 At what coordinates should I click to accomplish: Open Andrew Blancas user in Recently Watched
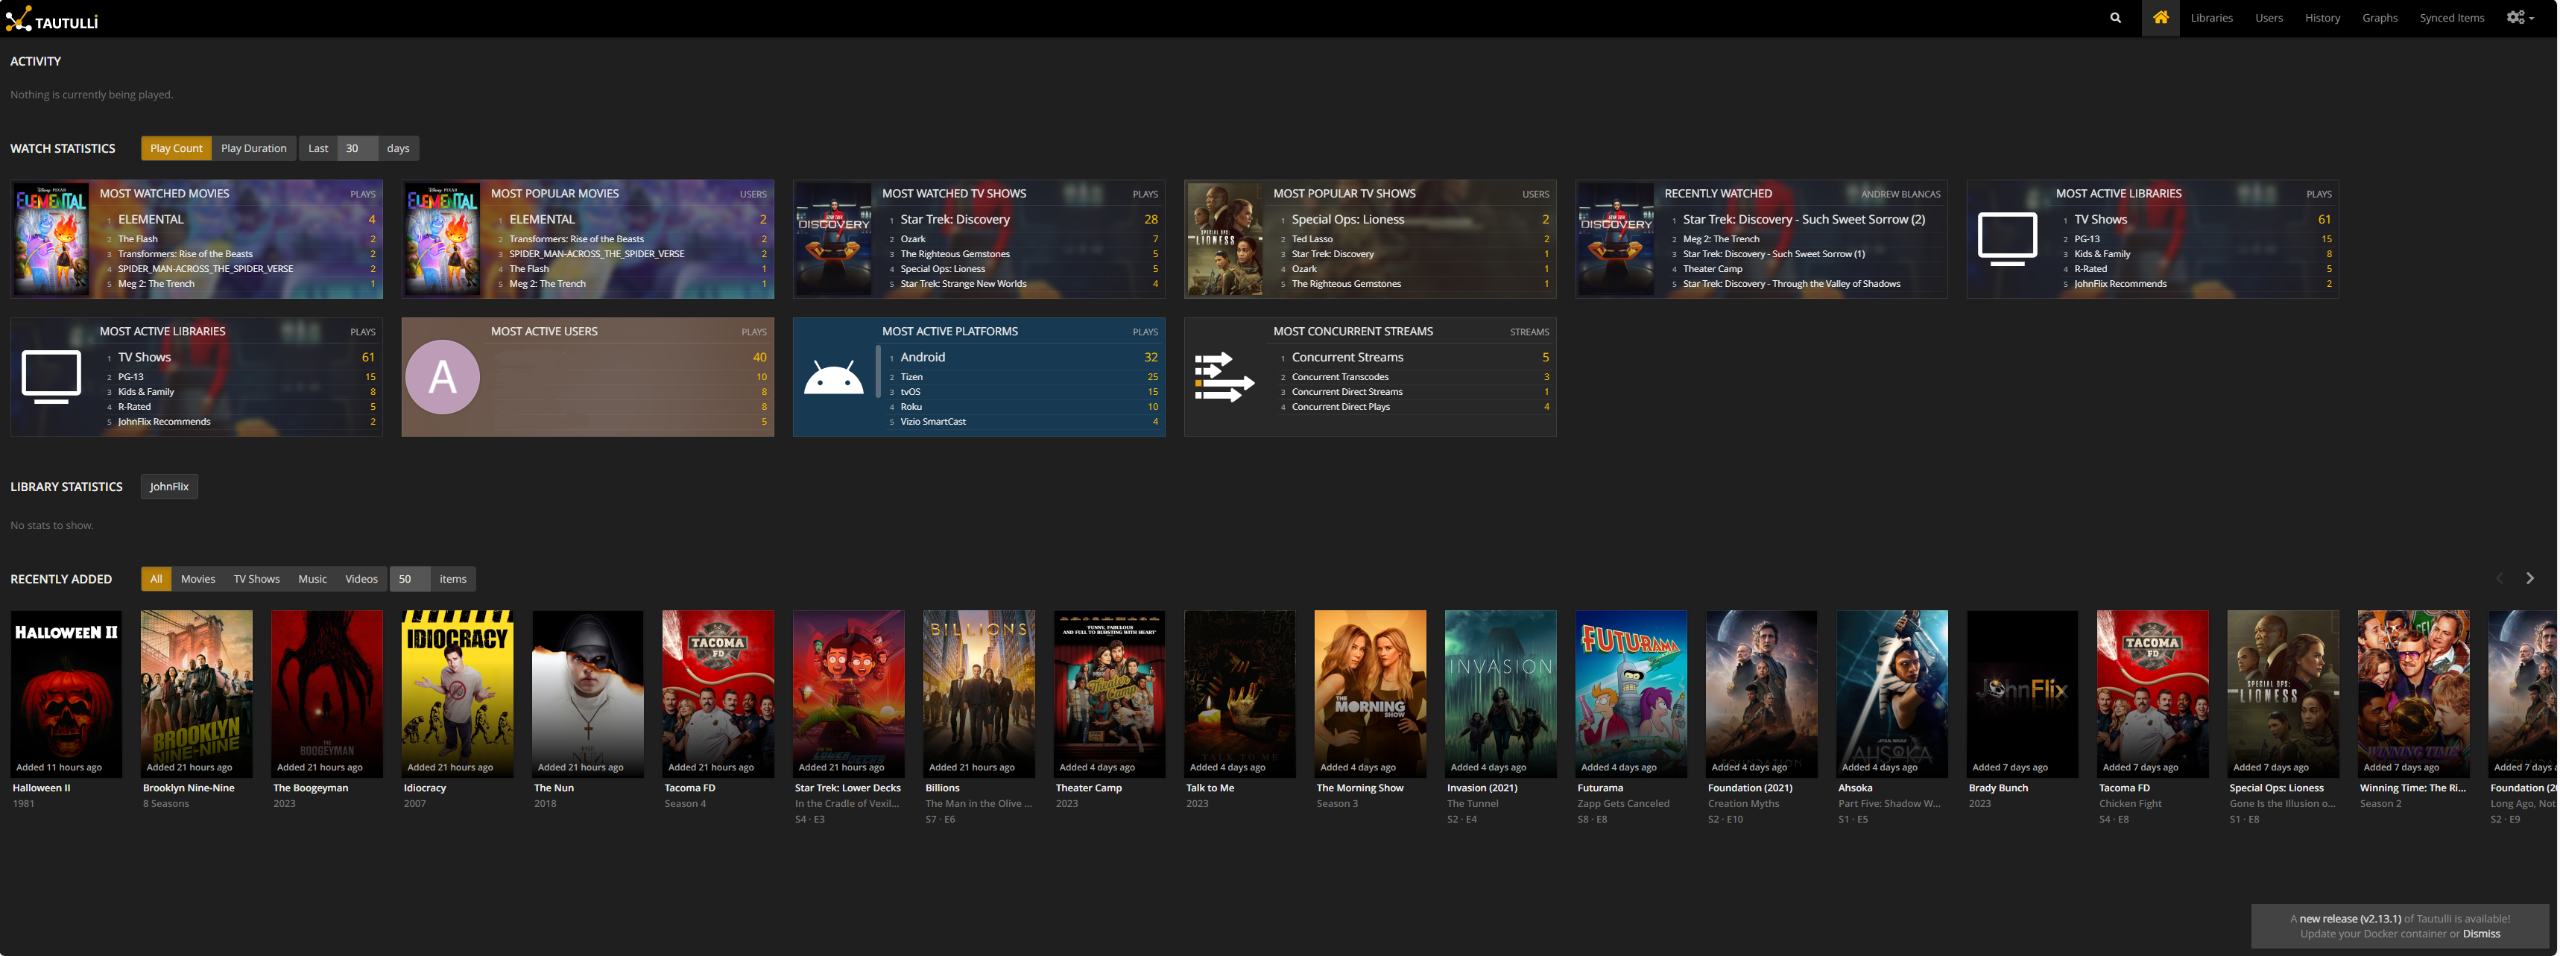point(1900,194)
